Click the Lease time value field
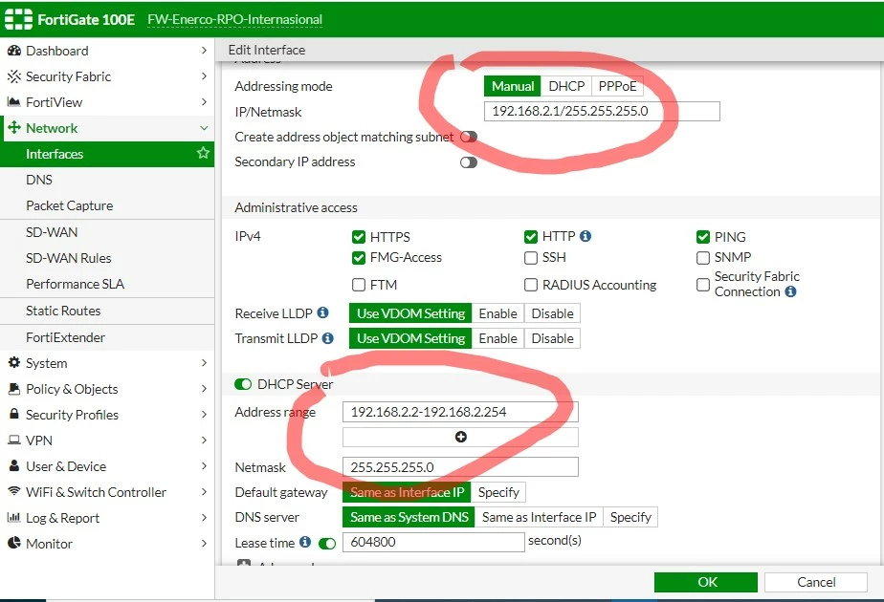Viewport: 884px width, 602px height. pyautogui.click(x=433, y=542)
